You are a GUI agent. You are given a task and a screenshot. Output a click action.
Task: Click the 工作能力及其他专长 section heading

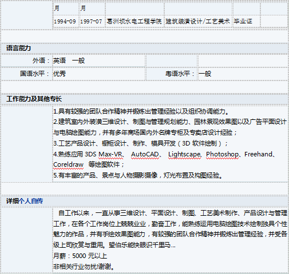coord(34,99)
